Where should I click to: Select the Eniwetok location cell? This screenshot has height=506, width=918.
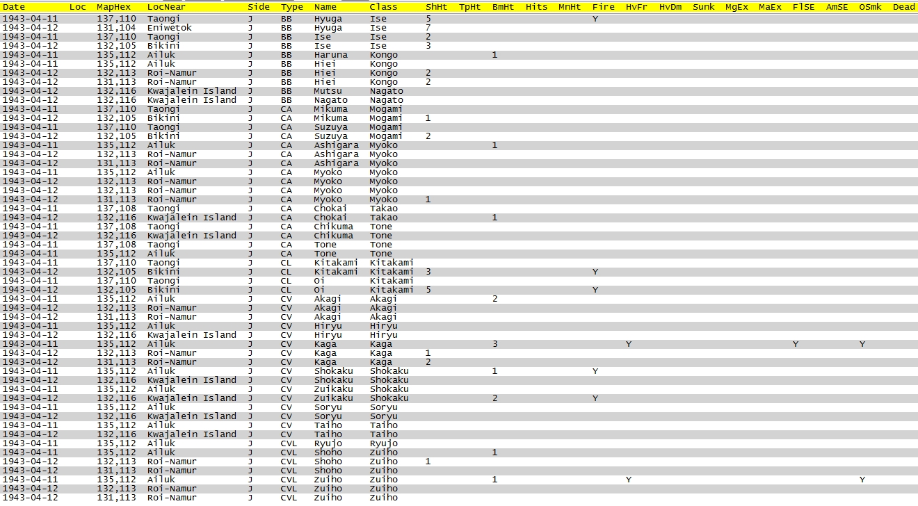pos(170,28)
